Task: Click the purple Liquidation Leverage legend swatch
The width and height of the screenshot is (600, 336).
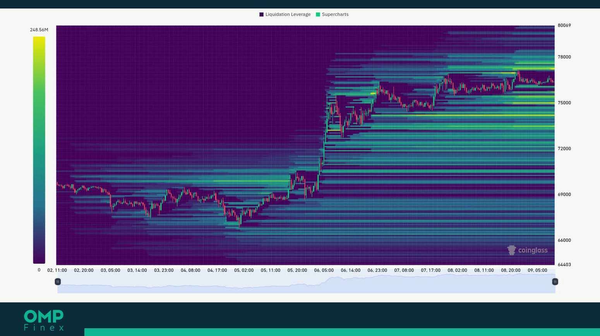Action: 261,14
